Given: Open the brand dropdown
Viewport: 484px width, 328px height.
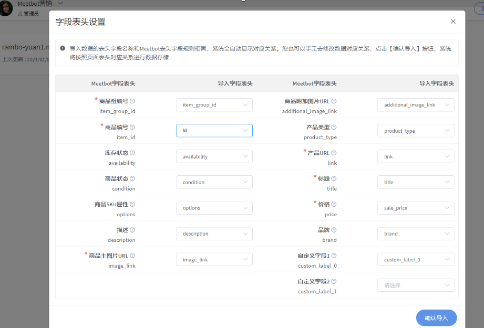Looking at the screenshot, I should click(416, 234).
